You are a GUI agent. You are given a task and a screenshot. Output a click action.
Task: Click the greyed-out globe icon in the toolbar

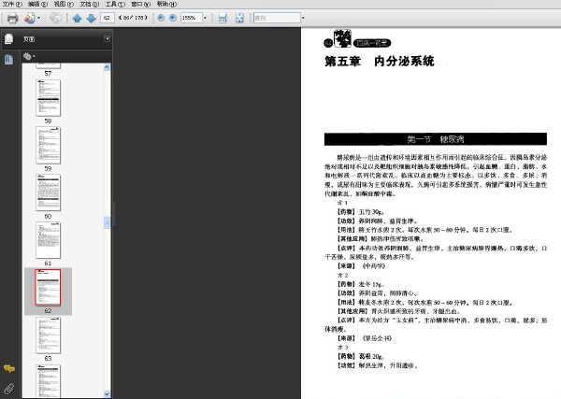[55, 18]
